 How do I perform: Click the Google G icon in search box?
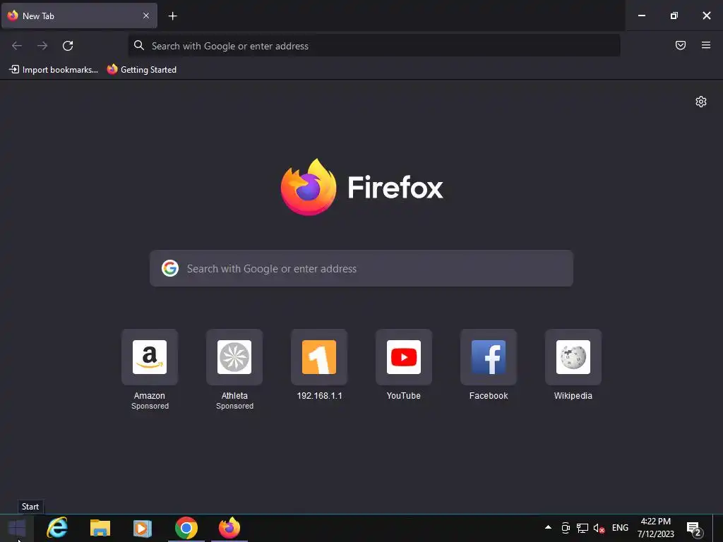[x=170, y=268]
